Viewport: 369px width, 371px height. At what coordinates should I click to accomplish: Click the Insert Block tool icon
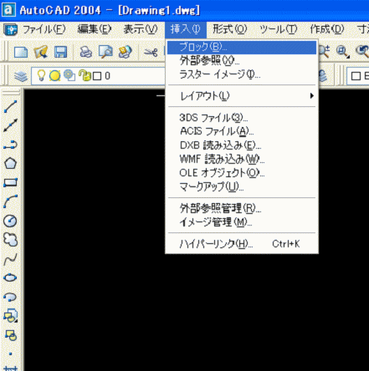(11, 316)
